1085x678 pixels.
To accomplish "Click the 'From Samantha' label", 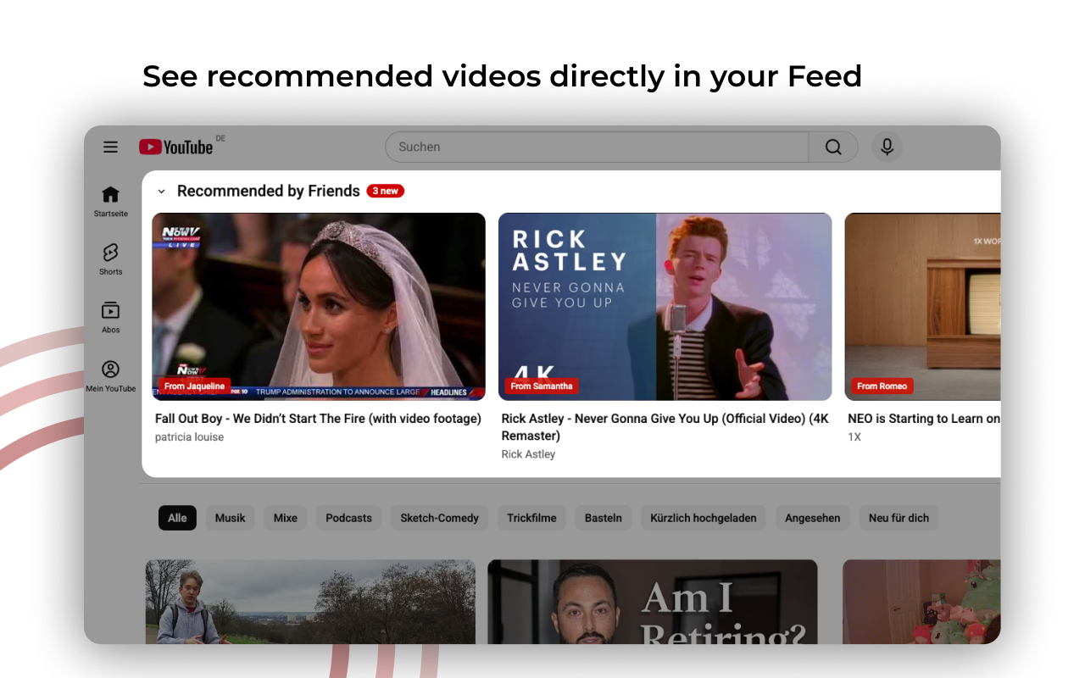I will pos(542,386).
